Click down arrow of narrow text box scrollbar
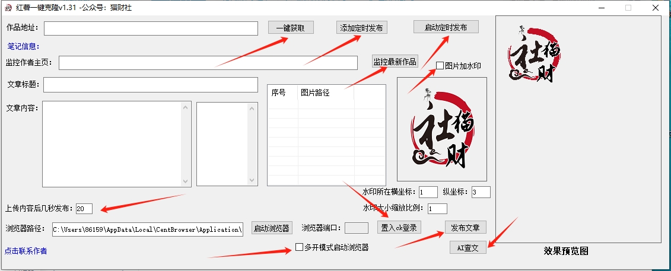The height and width of the screenshot is (271, 671). [252, 180]
